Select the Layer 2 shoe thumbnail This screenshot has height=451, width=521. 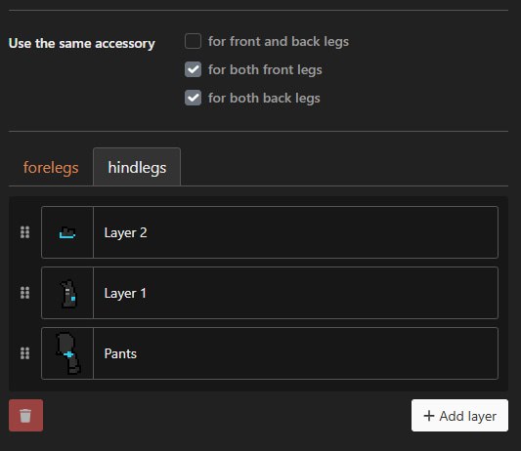(67, 232)
